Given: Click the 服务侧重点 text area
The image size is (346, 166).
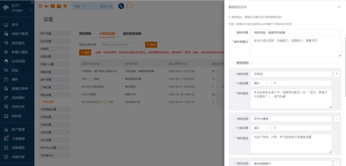Looking at the screenshot, I should tap(296, 47).
